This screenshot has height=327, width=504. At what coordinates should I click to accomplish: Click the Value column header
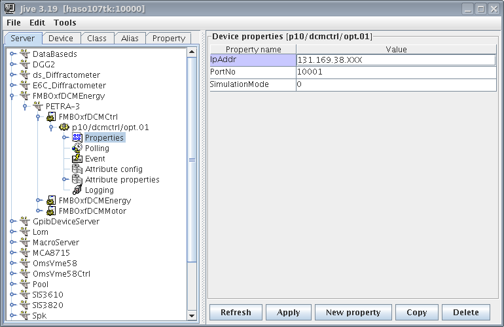[396, 49]
